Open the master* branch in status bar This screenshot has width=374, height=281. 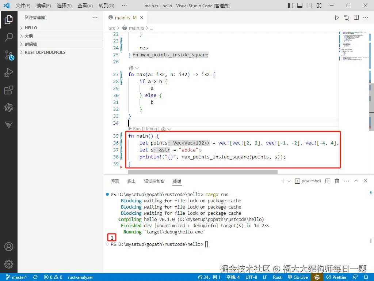(16, 277)
